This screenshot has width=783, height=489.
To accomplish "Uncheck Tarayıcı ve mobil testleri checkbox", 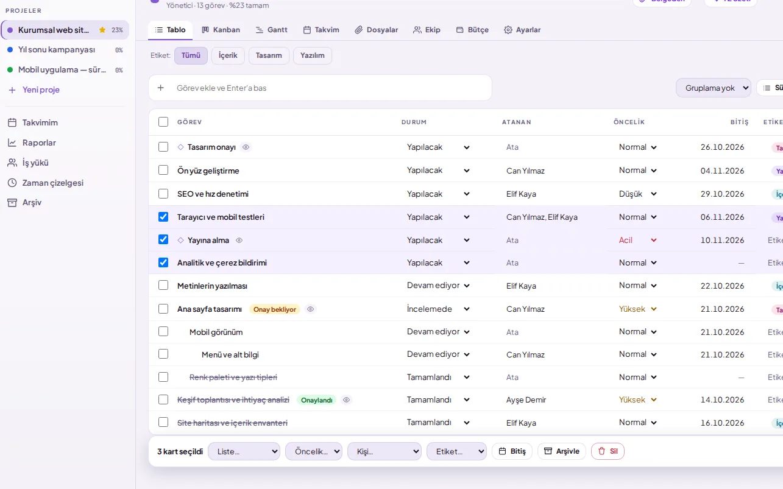I will tap(163, 217).
